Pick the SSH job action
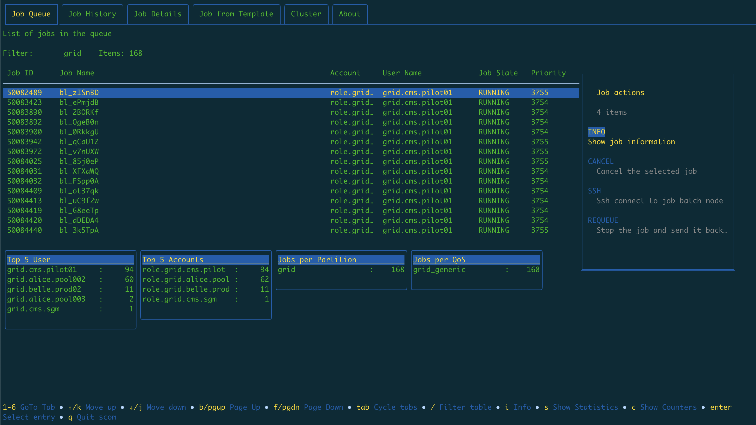756x425 pixels. click(594, 191)
